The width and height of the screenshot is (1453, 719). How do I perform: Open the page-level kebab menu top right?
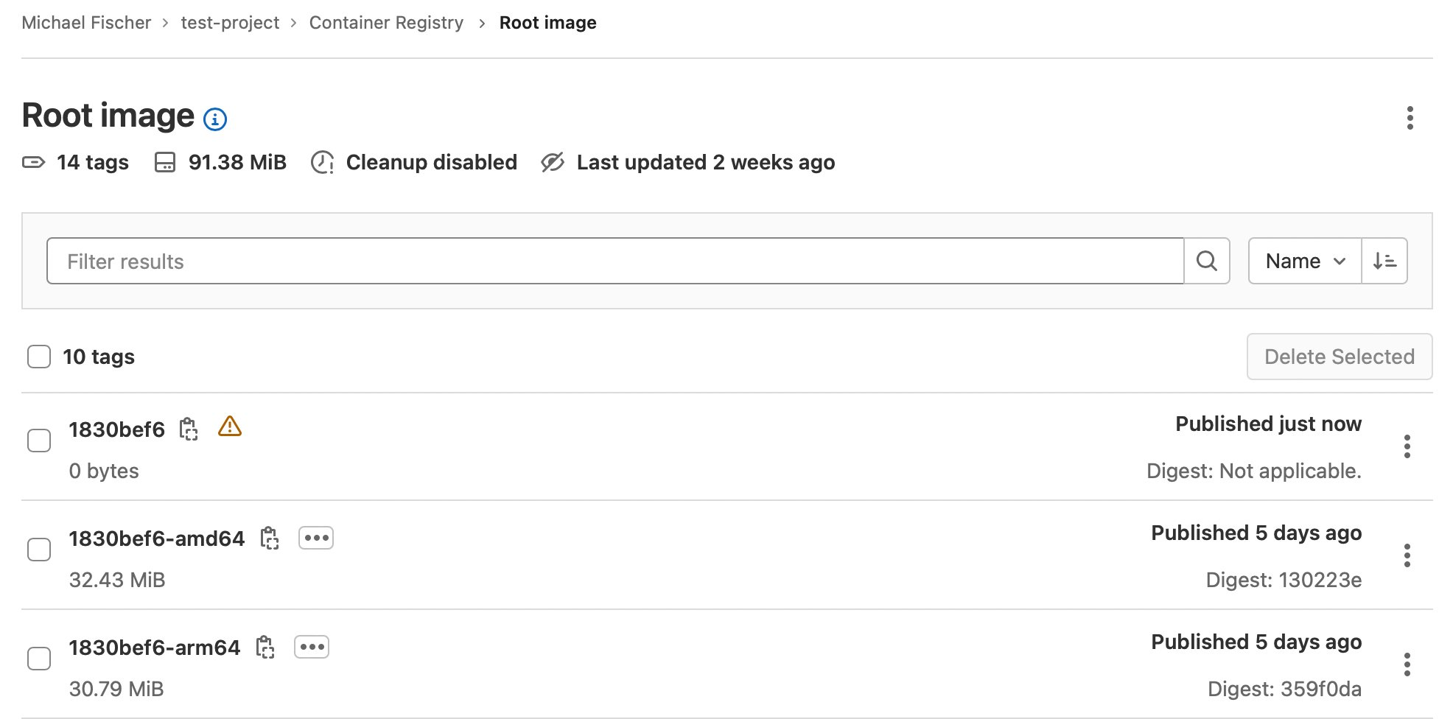click(x=1410, y=116)
